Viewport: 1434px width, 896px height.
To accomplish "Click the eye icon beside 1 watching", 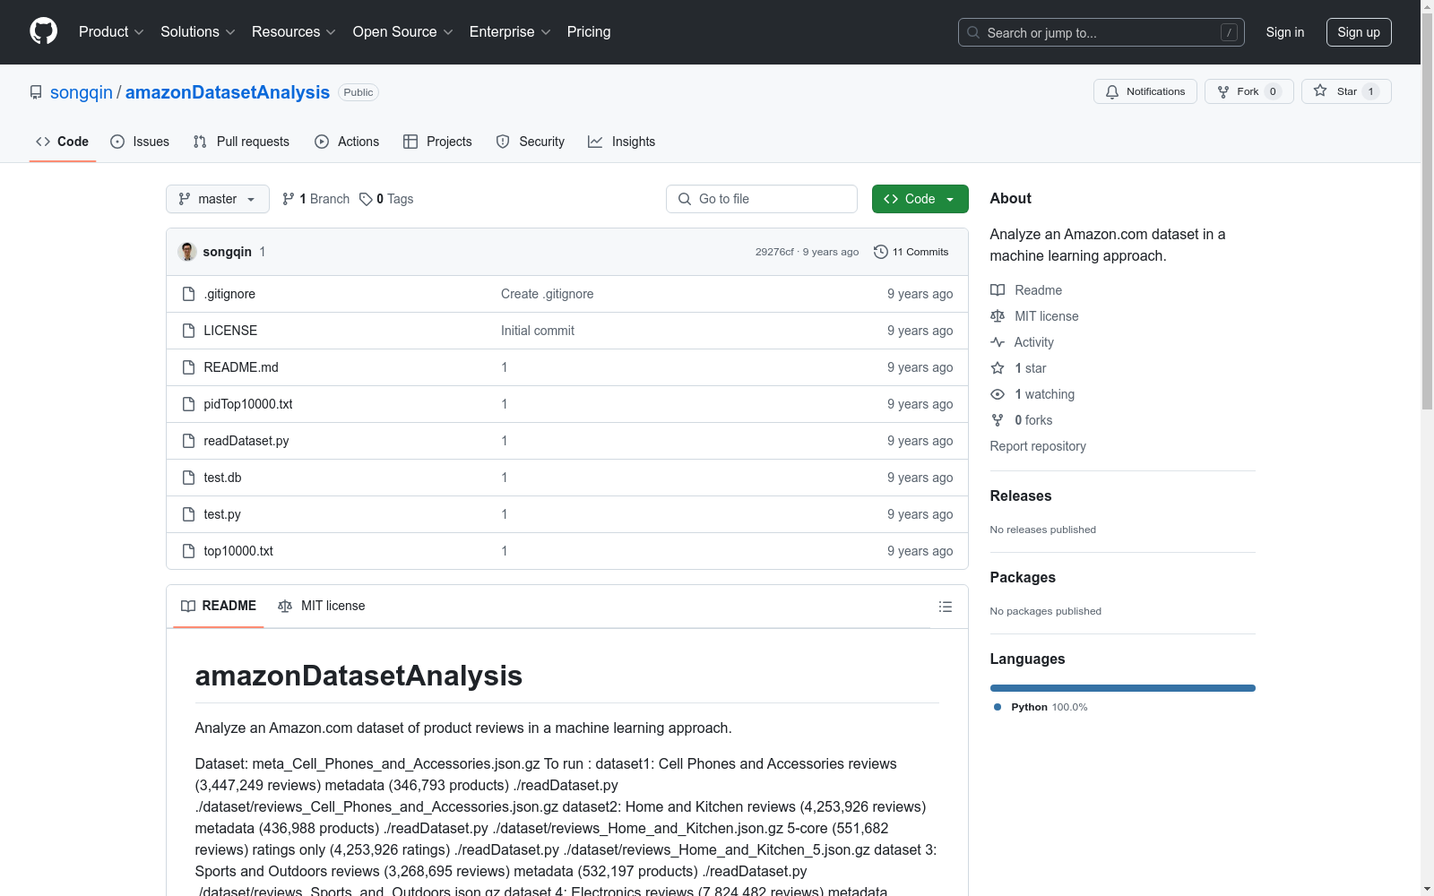I will point(998,394).
